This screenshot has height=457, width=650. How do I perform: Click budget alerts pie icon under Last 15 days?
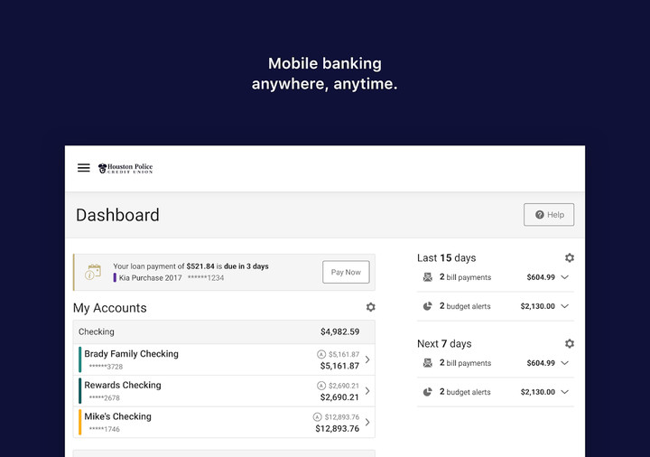click(x=427, y=306)
